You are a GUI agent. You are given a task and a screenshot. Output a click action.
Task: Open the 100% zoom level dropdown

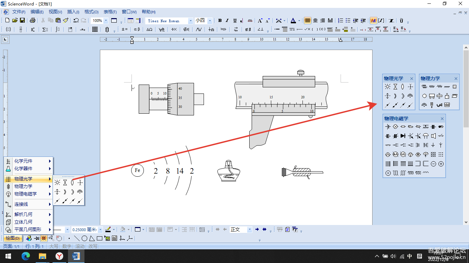pyautogui.click(x=106, y=21)
